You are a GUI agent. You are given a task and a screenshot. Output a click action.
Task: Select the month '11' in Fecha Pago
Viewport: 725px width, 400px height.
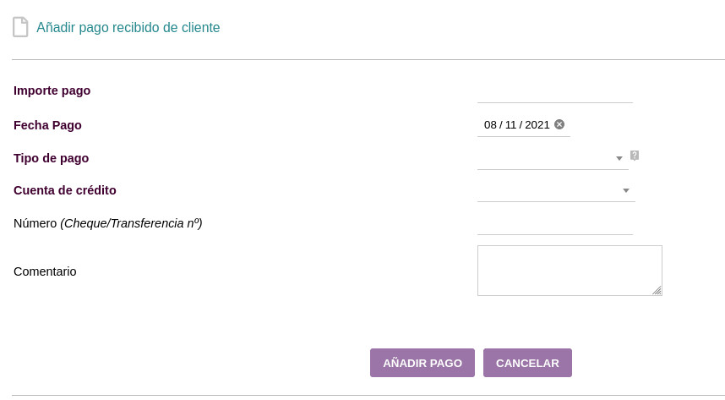[510, 125]
